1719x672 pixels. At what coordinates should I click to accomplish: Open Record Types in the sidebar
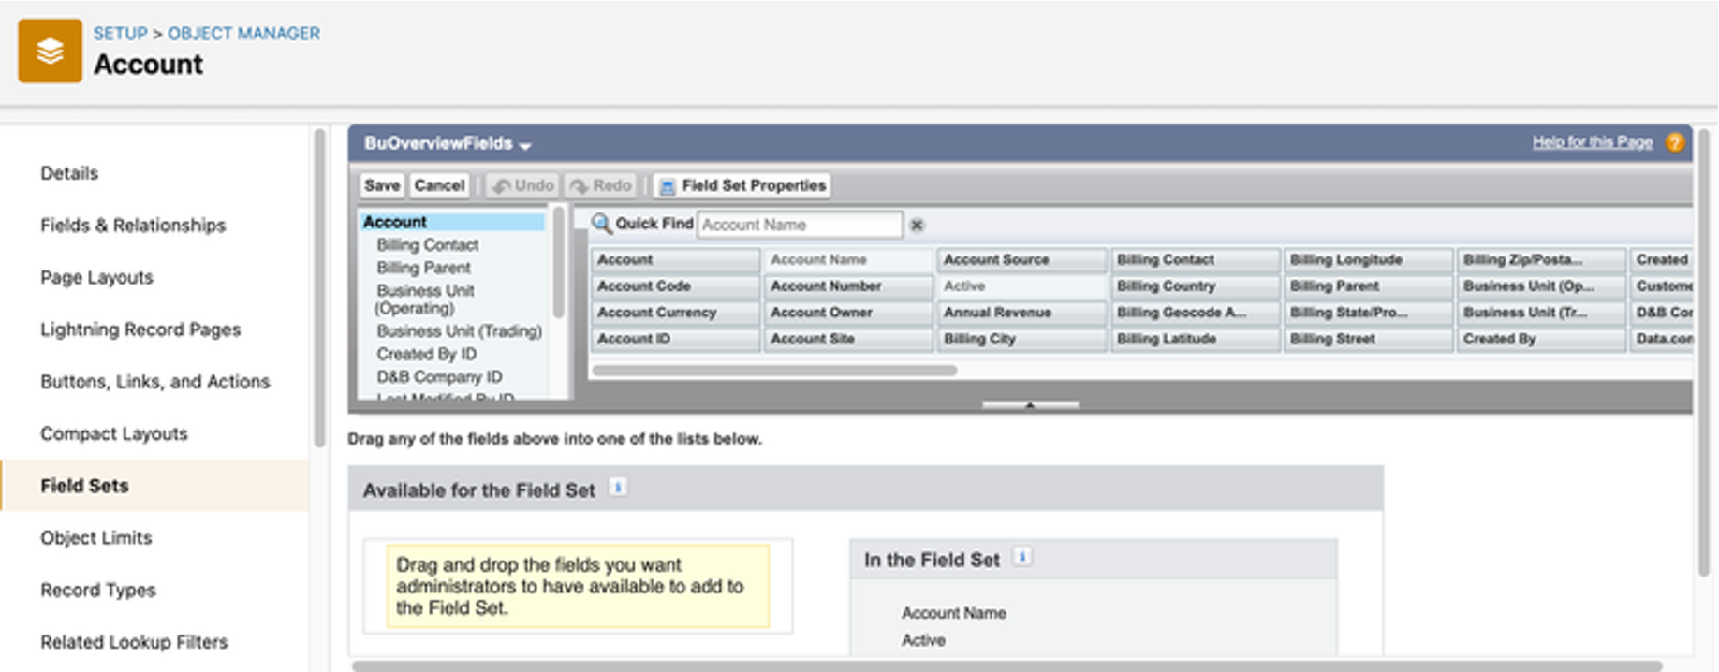click(x=97, y=591)
